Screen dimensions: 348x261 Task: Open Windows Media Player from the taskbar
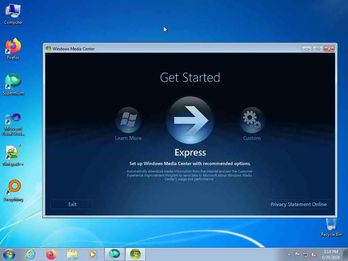pyautogui.click(x=93, y=254)
